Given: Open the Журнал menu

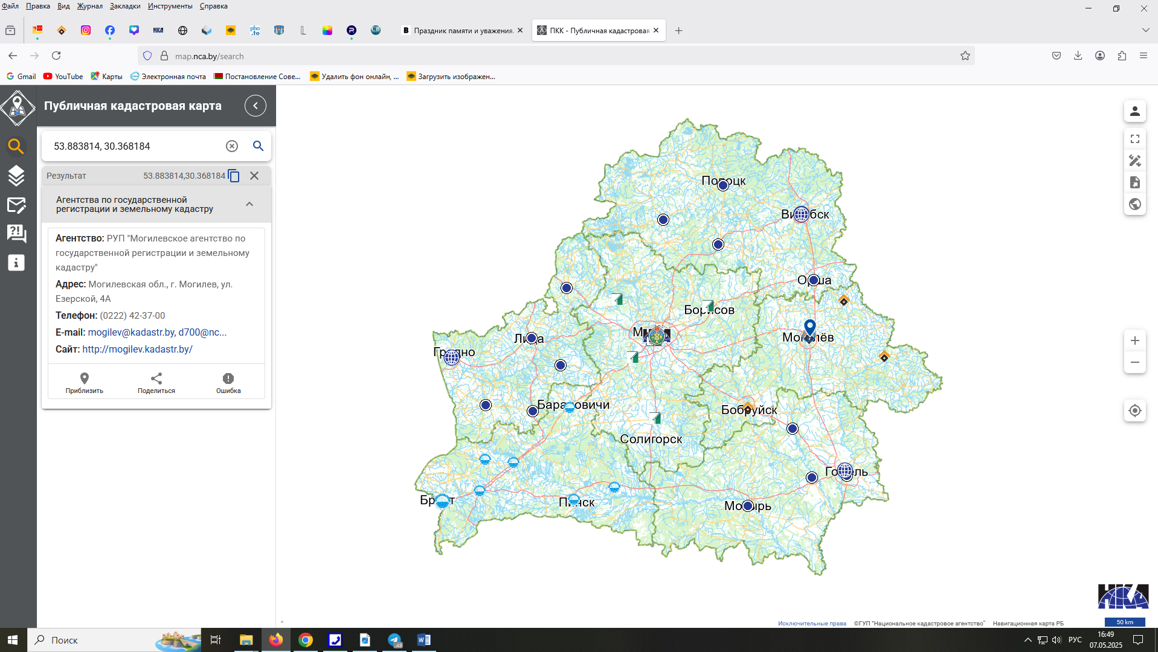Looking at the screenshot, I should tap(89, 6).
